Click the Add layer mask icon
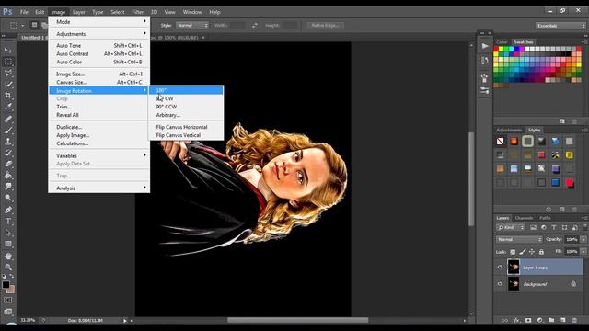The image size is (589, 331). pyautogui.click(x=528, y=320)
